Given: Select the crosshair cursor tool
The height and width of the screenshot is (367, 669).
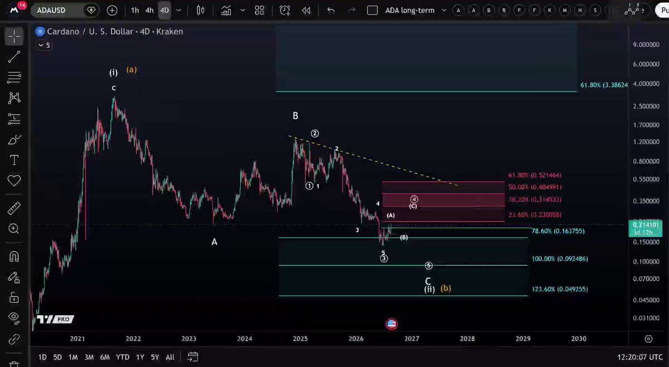Looking at the screenshot, I should pyautogui.click(x=14, y=37).
